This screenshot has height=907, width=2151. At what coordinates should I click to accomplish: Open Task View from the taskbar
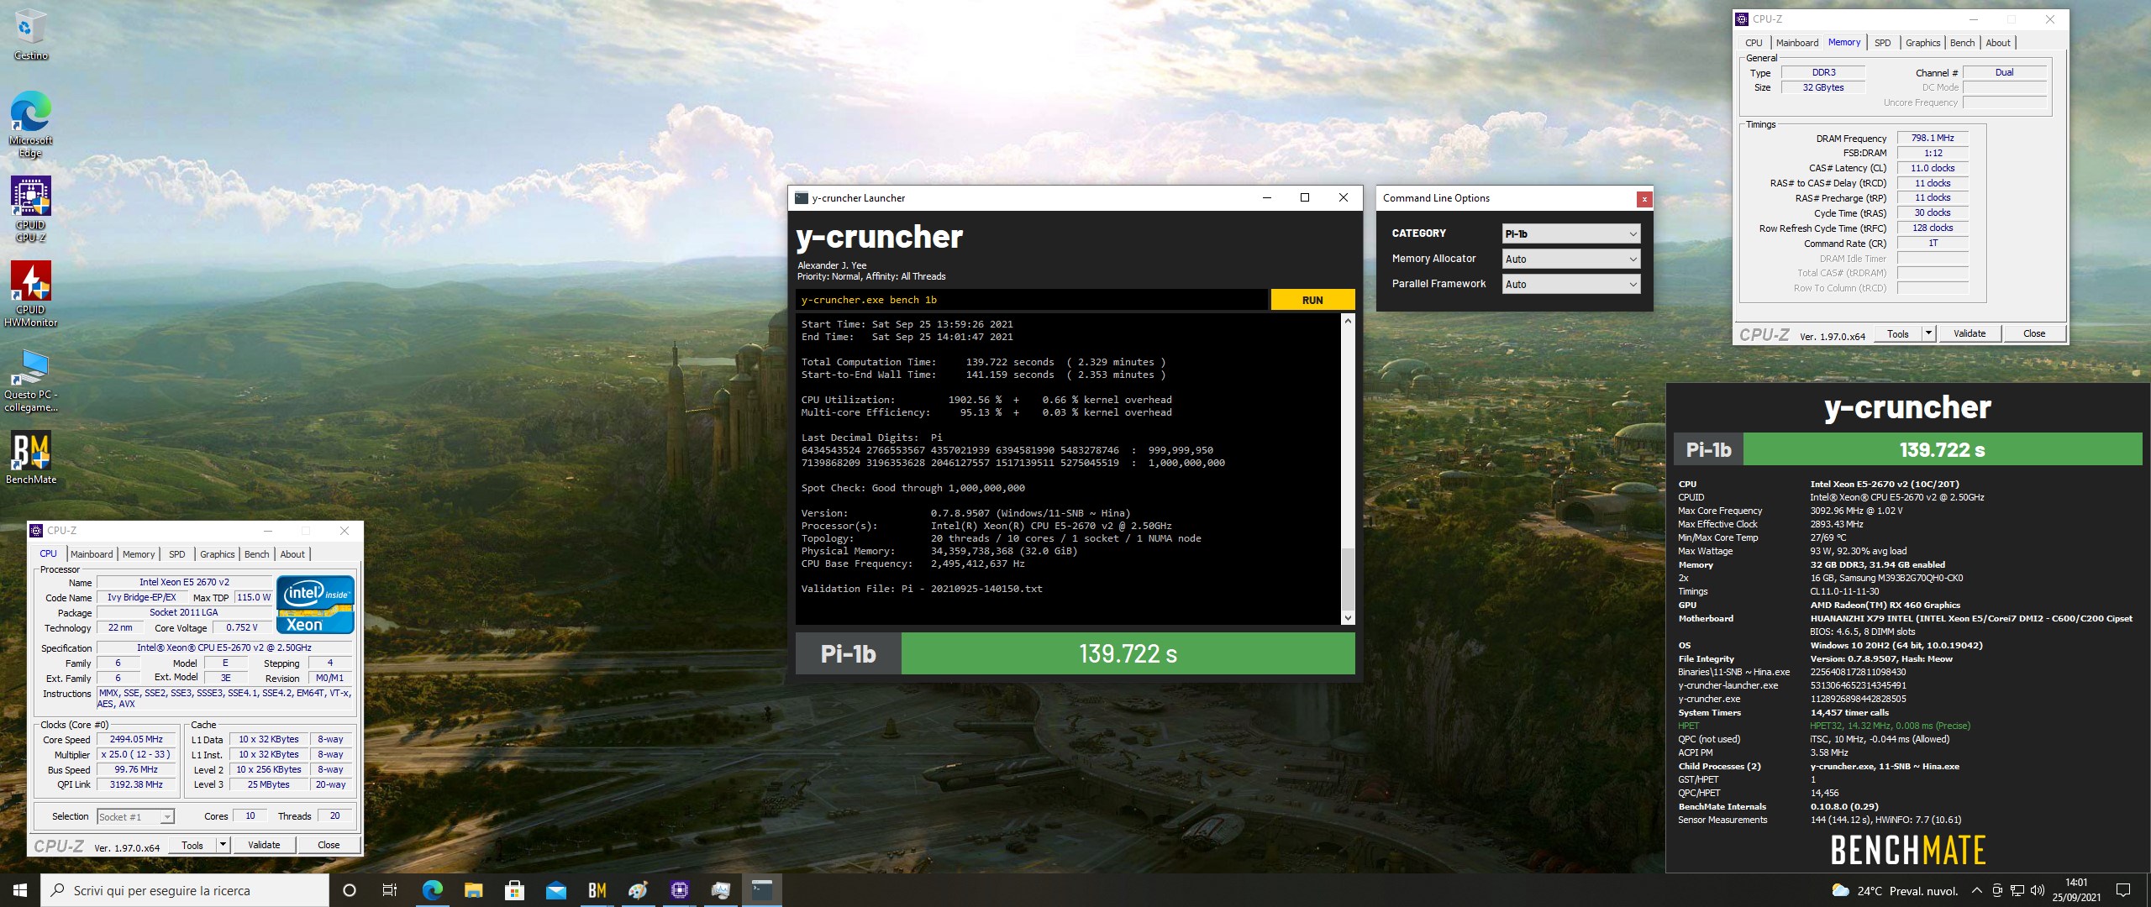(x=390, y=890)
